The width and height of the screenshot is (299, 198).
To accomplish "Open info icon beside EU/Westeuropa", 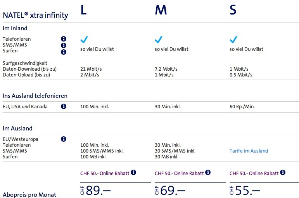I will [64, 139].
